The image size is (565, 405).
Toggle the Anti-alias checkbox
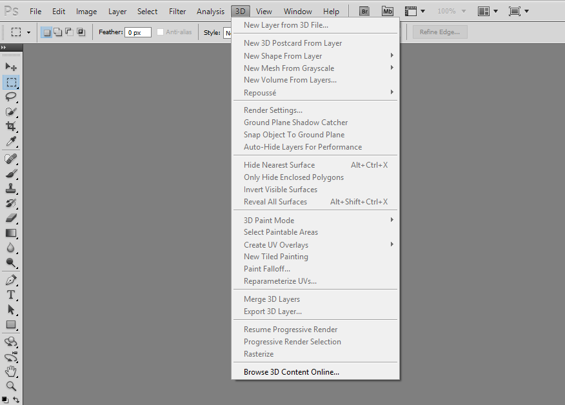[x=161, y=32]
